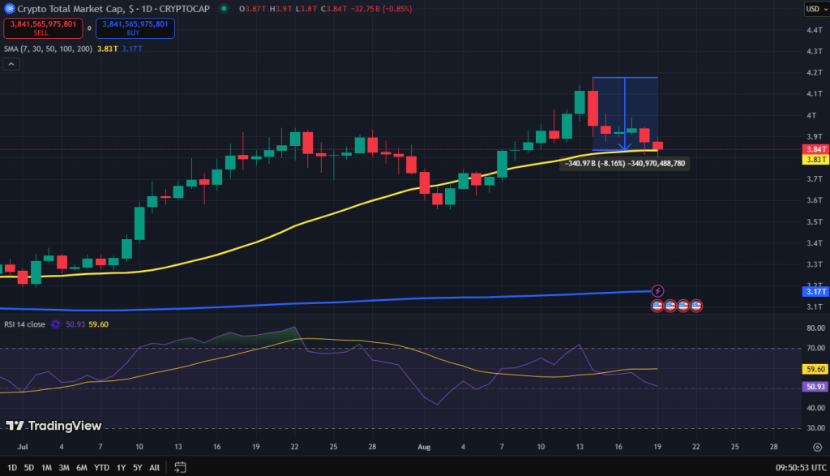This screenshot has height=476, width=830.
Task: Click the purple 50.93 RSI axis label
Action: pyautogui.click(x=815, y=387)
